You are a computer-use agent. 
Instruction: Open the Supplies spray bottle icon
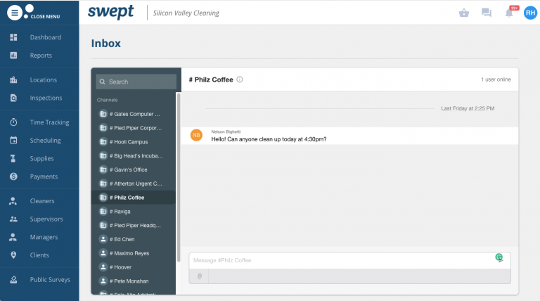[x=13, y=158]
